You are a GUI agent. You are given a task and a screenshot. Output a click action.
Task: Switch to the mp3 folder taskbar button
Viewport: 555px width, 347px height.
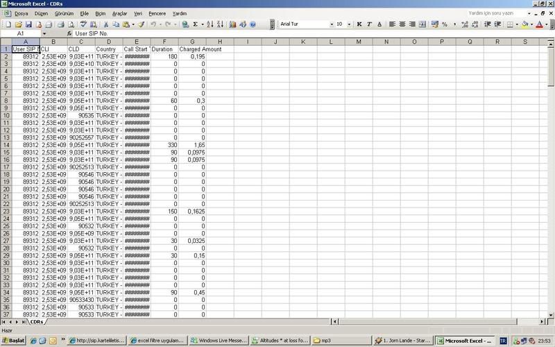[341, 341]
